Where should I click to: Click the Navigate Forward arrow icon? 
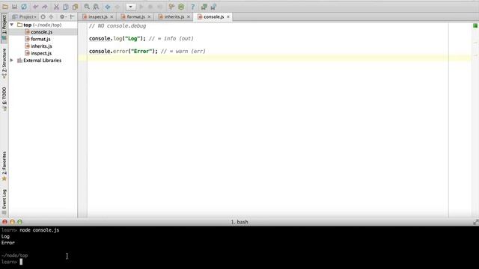(117, 7)
